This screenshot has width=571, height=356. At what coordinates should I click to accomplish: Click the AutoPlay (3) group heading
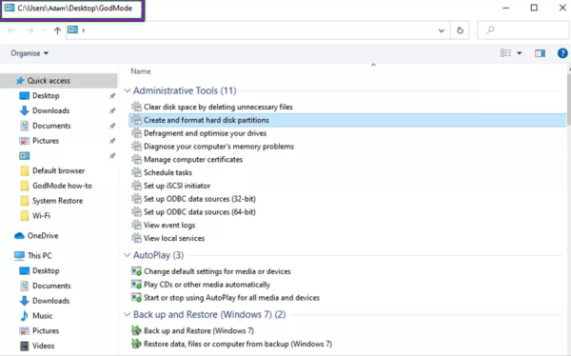(158, 255)
